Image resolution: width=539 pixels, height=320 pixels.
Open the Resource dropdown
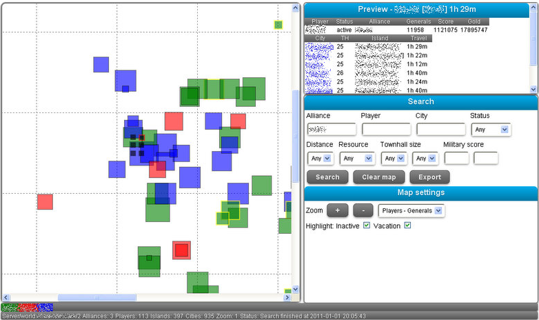pyautogui.click(x=356, y=158)
